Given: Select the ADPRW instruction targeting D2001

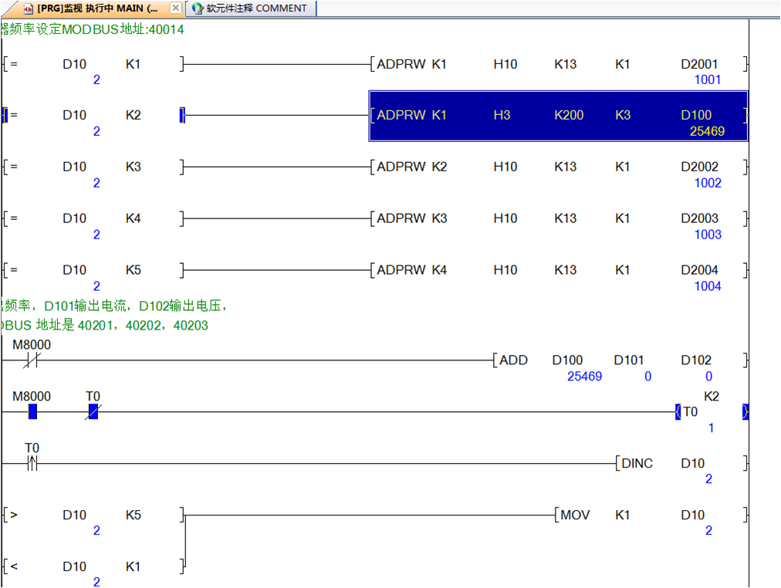Looking at the screenshot, I should (x=558, y=64).
